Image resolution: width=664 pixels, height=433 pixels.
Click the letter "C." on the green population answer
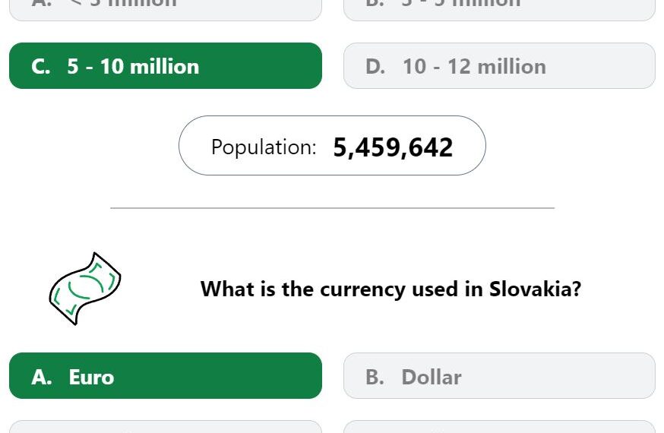coord(41,66)
